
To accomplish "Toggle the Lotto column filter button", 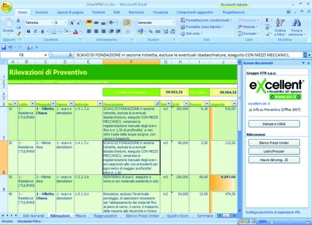I will (x=34, y=104).
